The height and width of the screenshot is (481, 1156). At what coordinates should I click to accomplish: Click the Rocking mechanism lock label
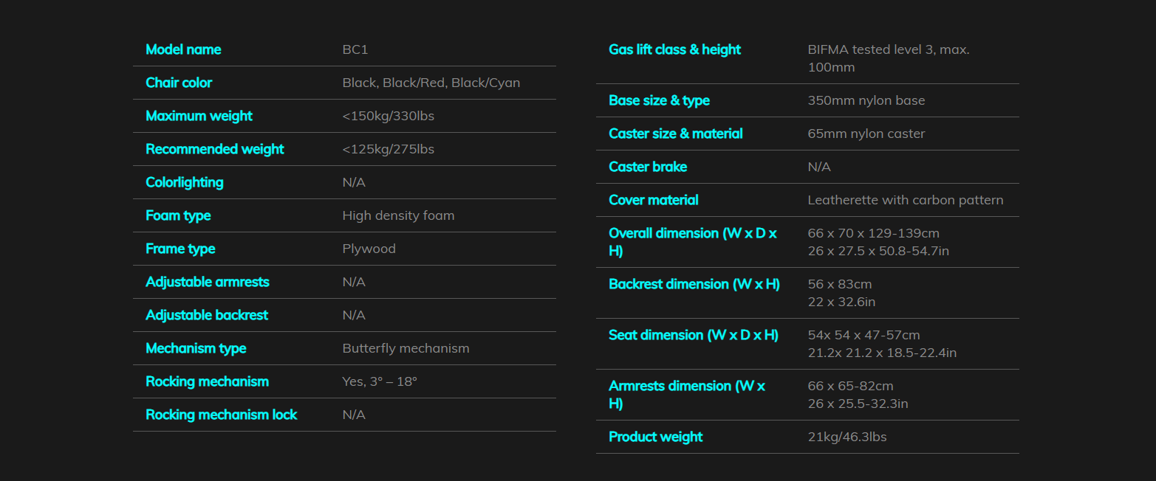(222, 415)
